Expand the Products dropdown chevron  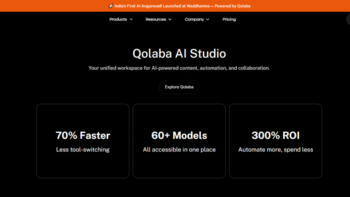131,19
